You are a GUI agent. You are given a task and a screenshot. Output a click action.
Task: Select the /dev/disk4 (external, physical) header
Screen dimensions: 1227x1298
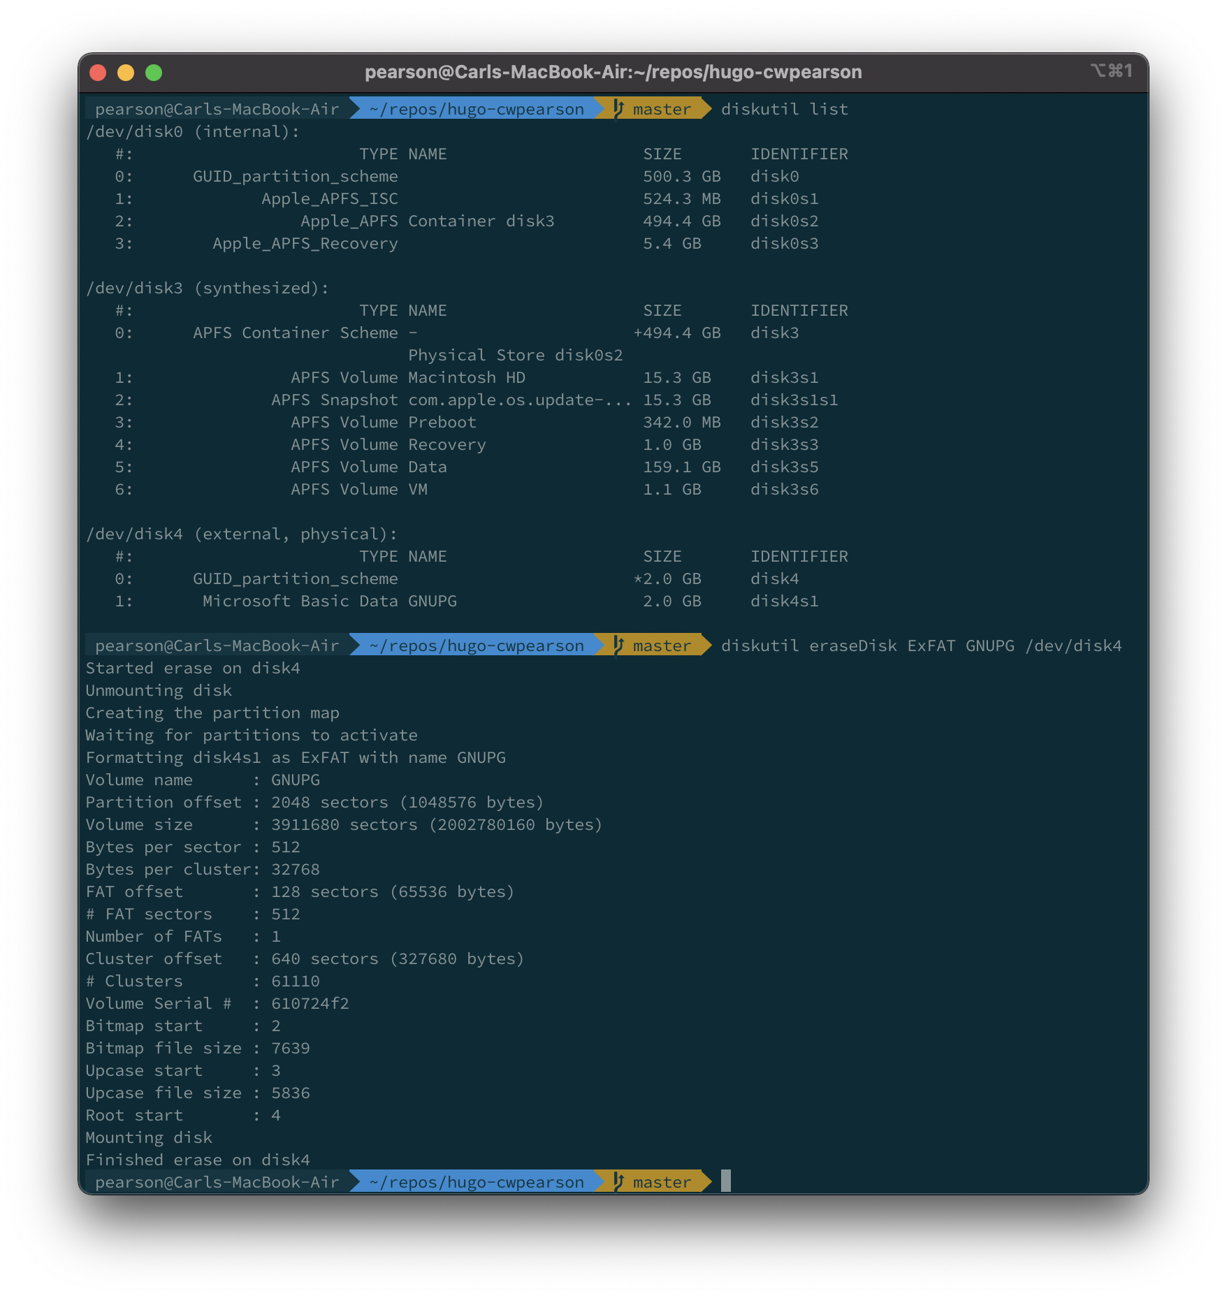[241, 534]
